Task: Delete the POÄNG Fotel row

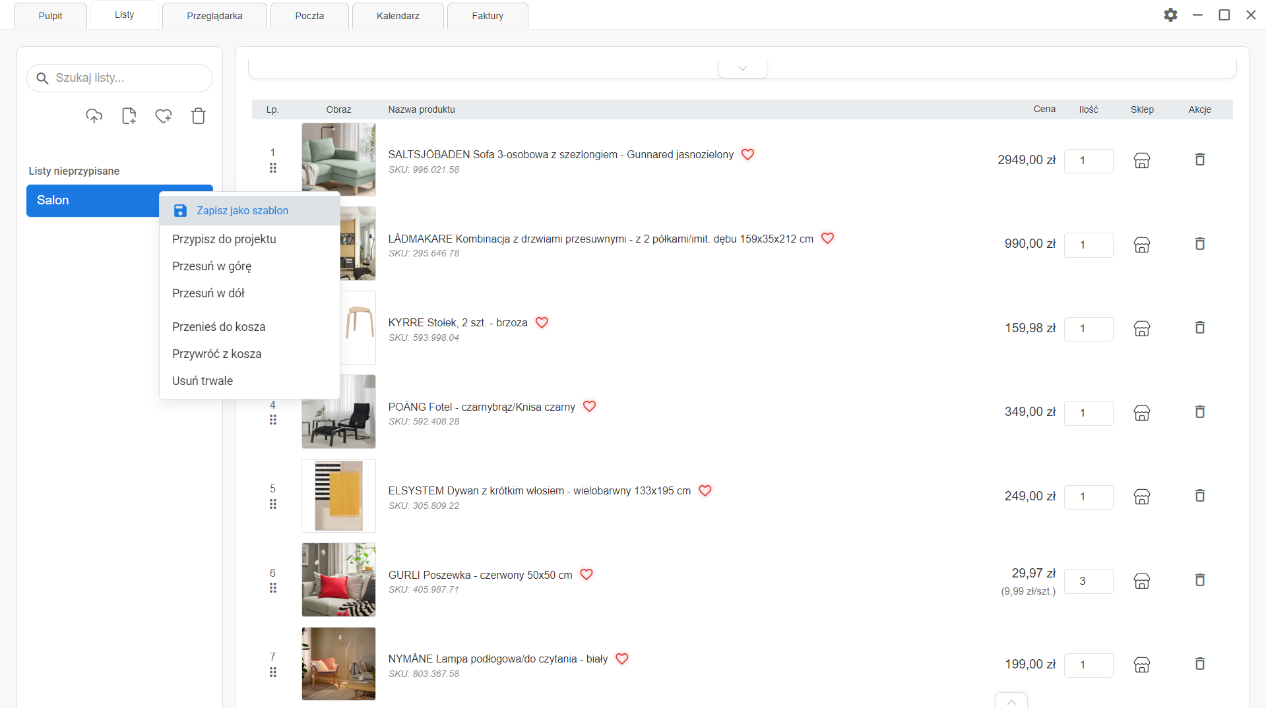Action: click(x=1199, y=412)
